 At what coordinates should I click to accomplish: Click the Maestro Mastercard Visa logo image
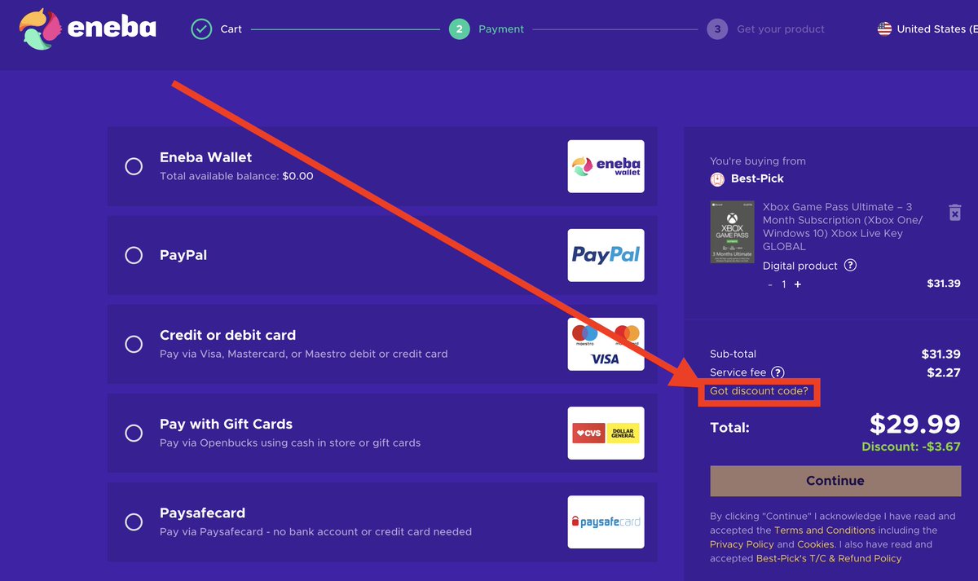(606, 344)
